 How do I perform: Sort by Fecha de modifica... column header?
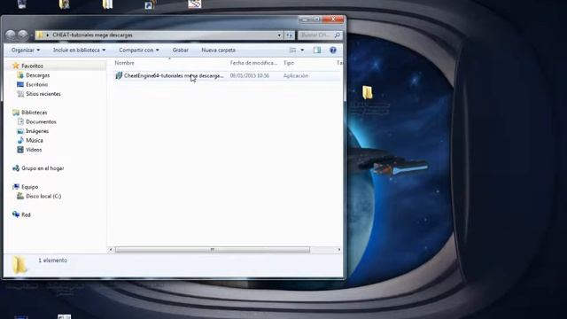click(253, 63)
